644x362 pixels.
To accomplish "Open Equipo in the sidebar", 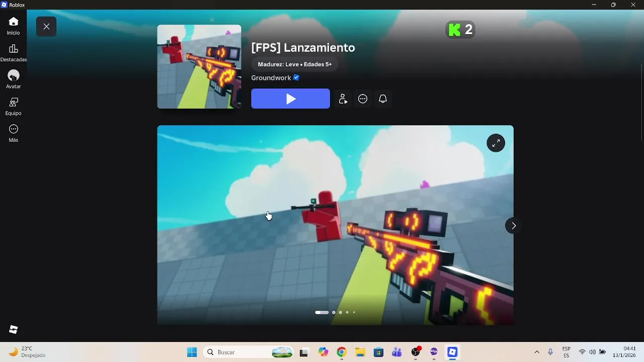I will [14, 107].
